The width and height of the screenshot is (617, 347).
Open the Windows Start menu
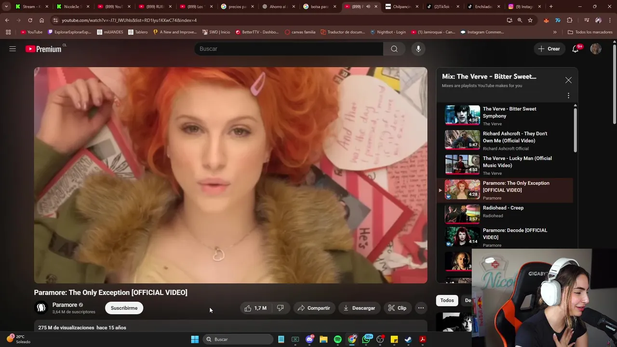coord(195,339)
